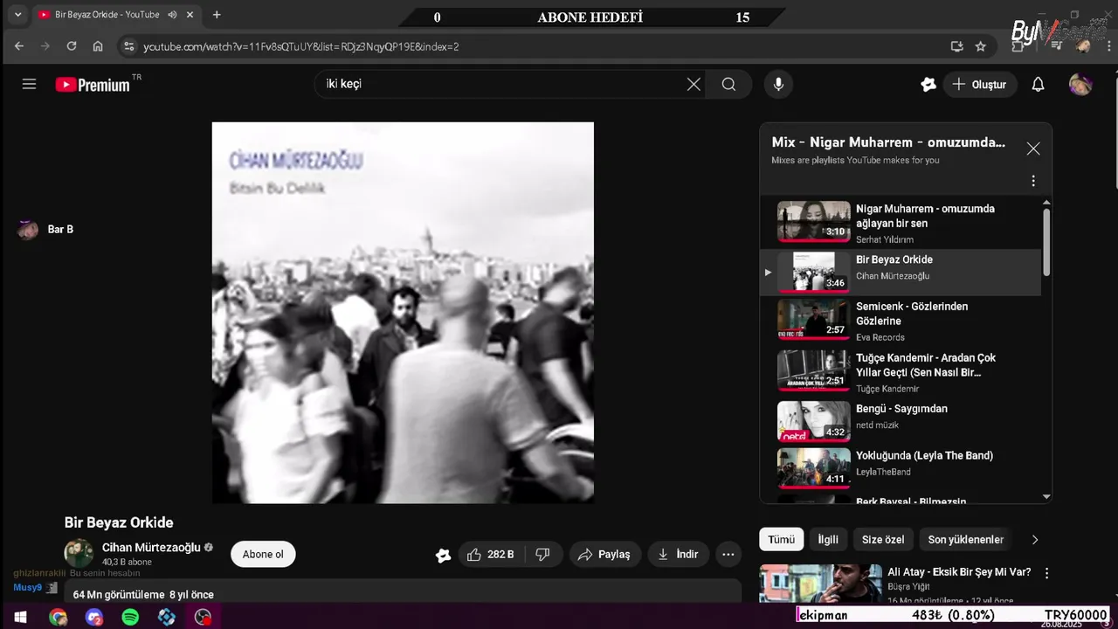Click the playlist scrollbar thumb
The image size is (1118, 629).
pyautogui.click(x=1046, y=243)
